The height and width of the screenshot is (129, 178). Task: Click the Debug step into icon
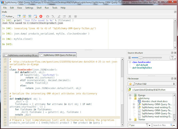click(x=53, y=16)
